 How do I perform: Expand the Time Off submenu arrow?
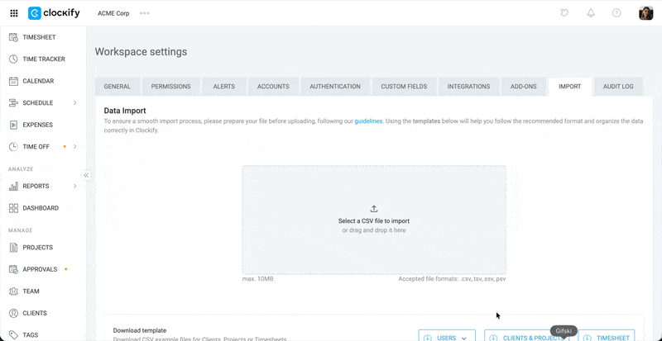(75, 147)
